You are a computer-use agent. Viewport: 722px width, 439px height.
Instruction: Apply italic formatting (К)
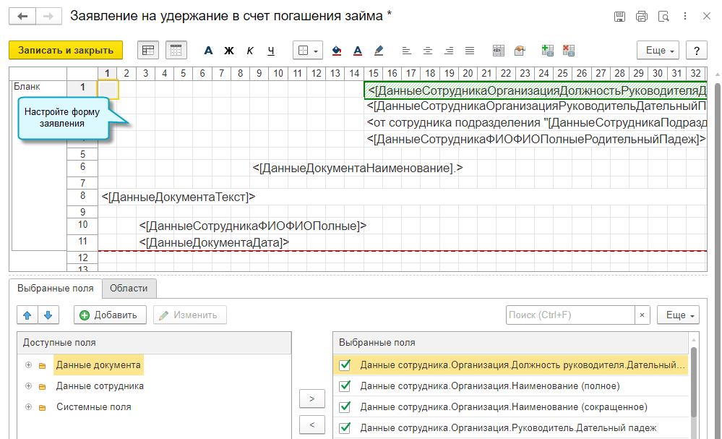pos(250,51)
